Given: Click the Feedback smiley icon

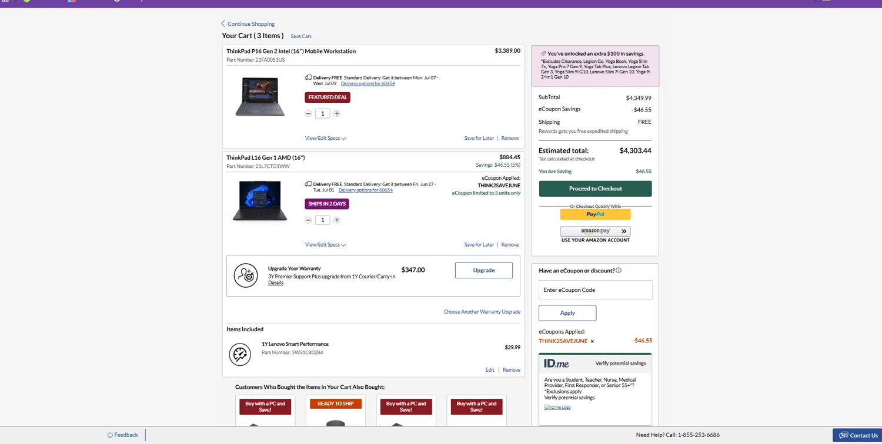Looking at the screenshot, I should [110, 435].
